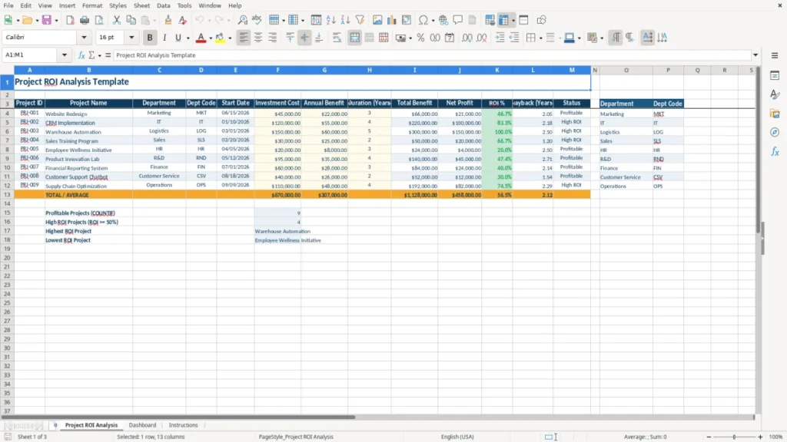Click the Merge and Center Cells icon
Screen dimensions: 787x442
(355, 38)
